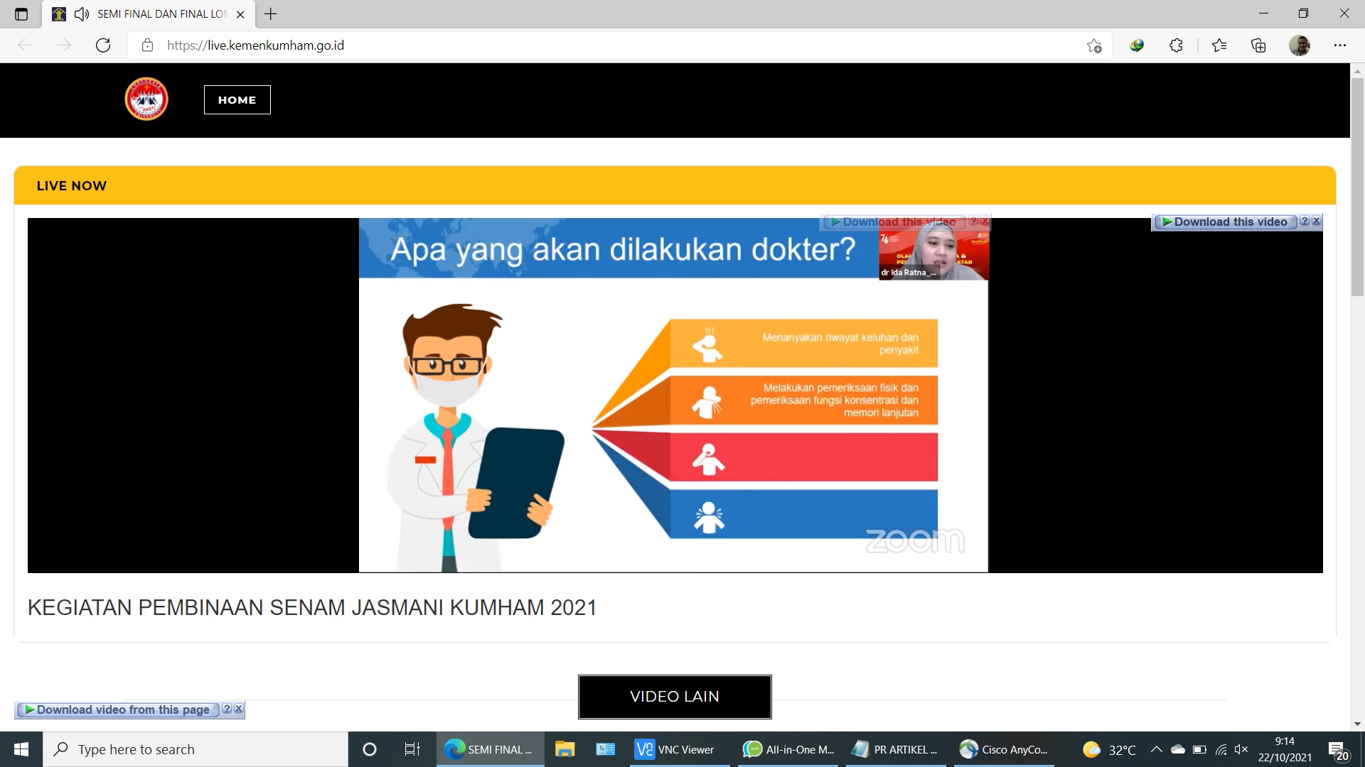1365x767 pixels.
Task: Toggle system volume mute icon in tray
Action: point(1241,749)
